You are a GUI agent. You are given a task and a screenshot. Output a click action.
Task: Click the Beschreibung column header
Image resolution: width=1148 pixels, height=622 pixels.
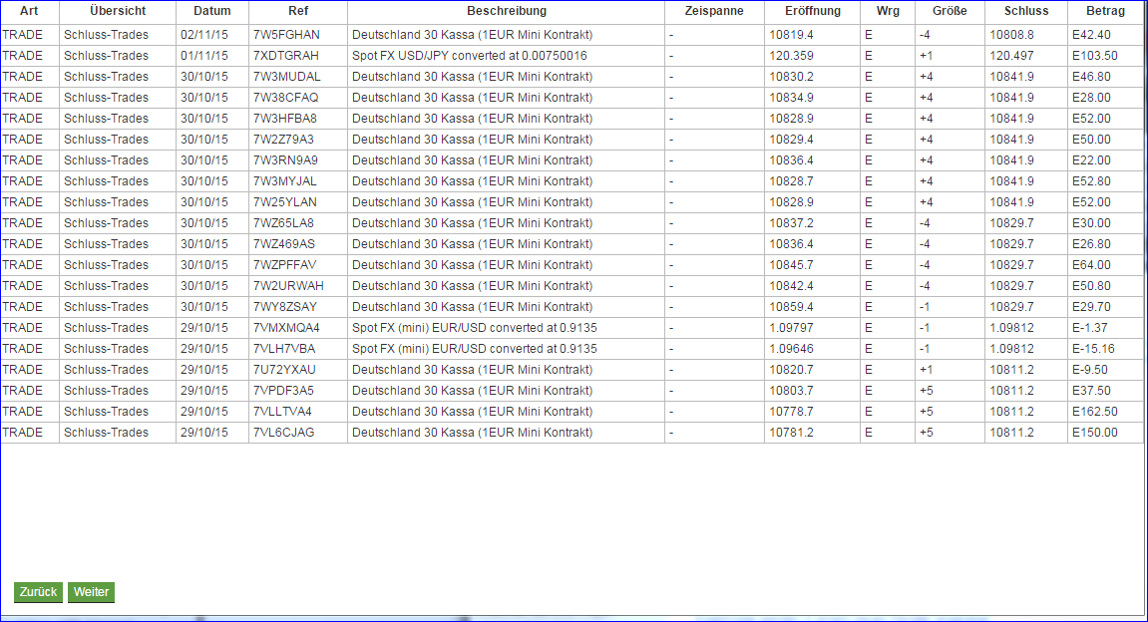point(505,12)
